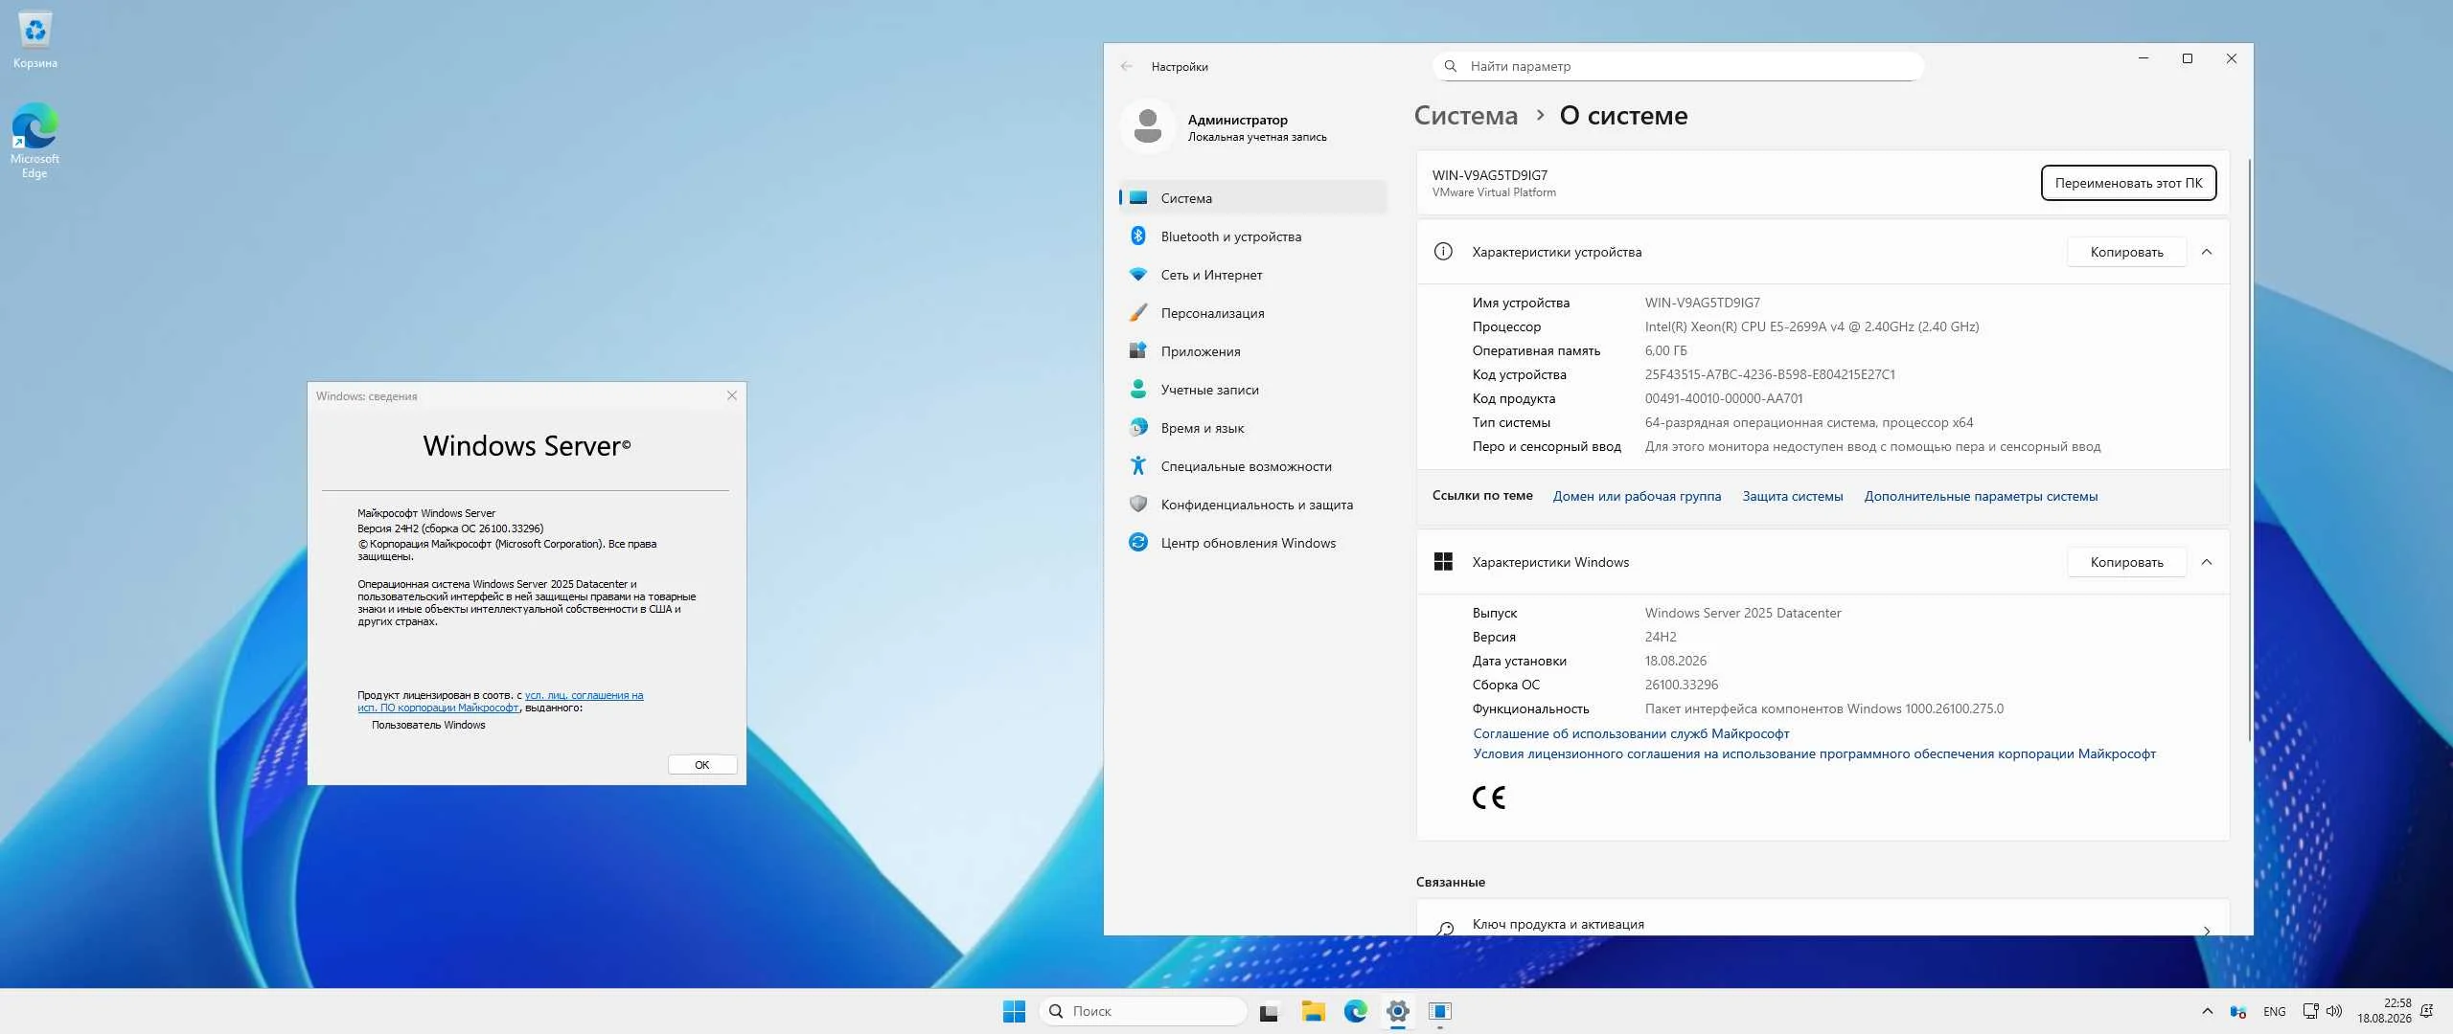
Task: Show hidden tray icons with the chevron
Action: pos(2208,1011)
